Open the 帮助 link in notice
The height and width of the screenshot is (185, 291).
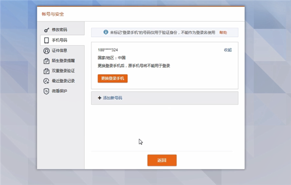click(223, 32)
